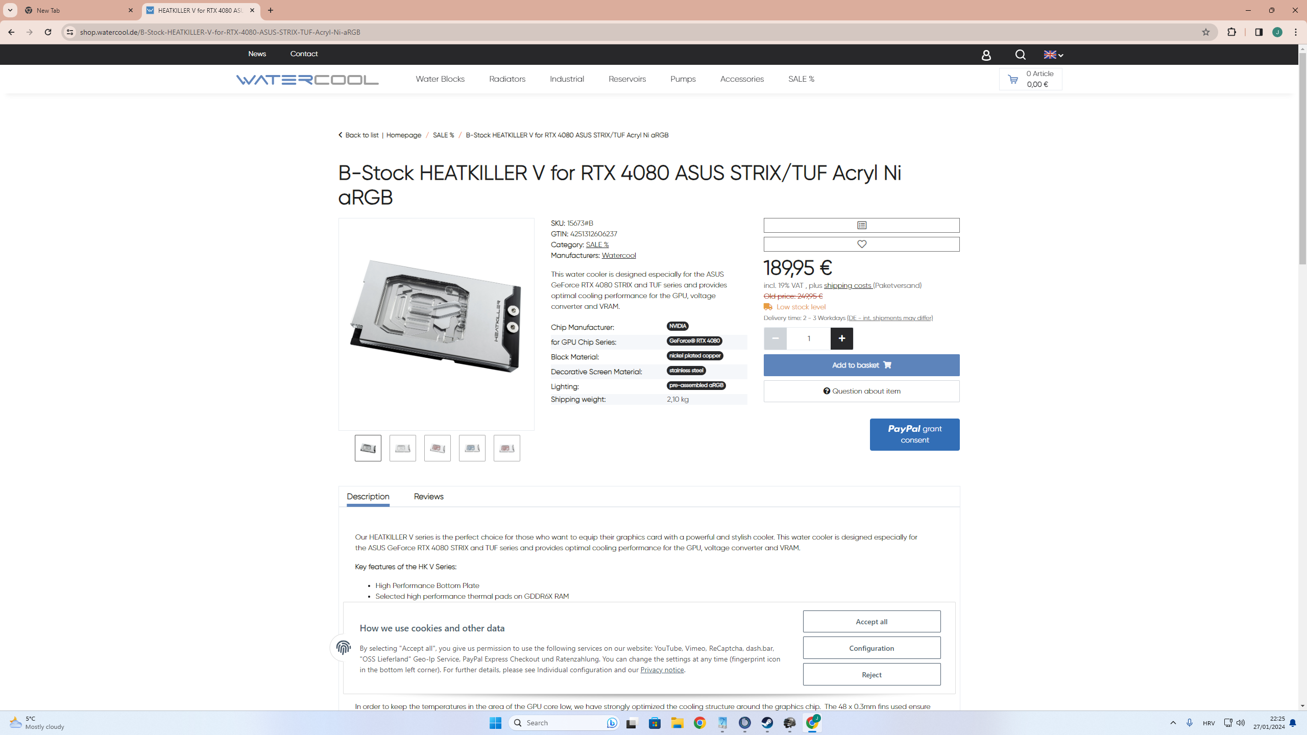
Task: Open the Accessories menu
Action: (741, 79)
